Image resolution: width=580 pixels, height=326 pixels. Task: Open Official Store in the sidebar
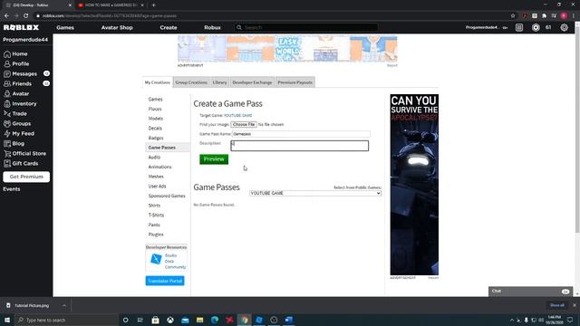point(24,154)
